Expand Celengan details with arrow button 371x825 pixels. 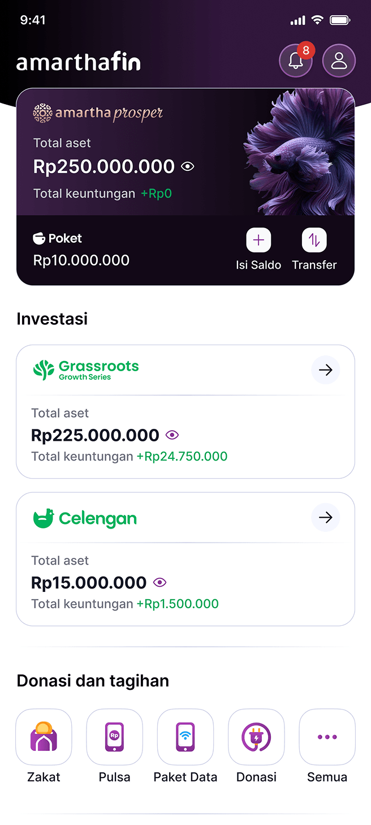tap(325, 518)
